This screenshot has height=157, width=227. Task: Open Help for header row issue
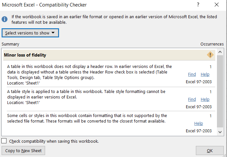pos(205,74)
